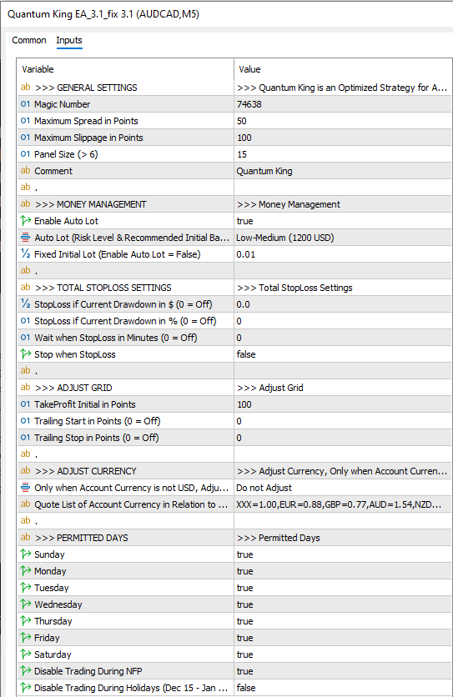Screen dimensions: 453x697
Task: Click the integer icon beside TakeProfit Initial in Points
Action: point(25,404)
